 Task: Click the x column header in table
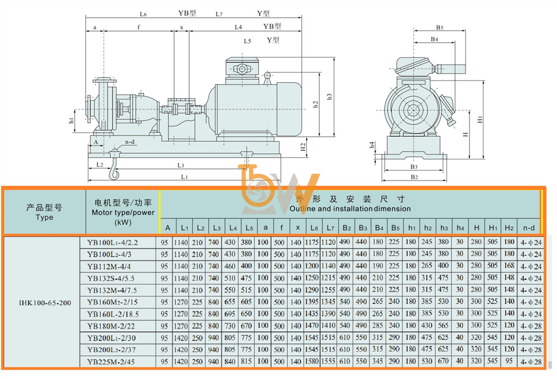[x=297, y=228]
